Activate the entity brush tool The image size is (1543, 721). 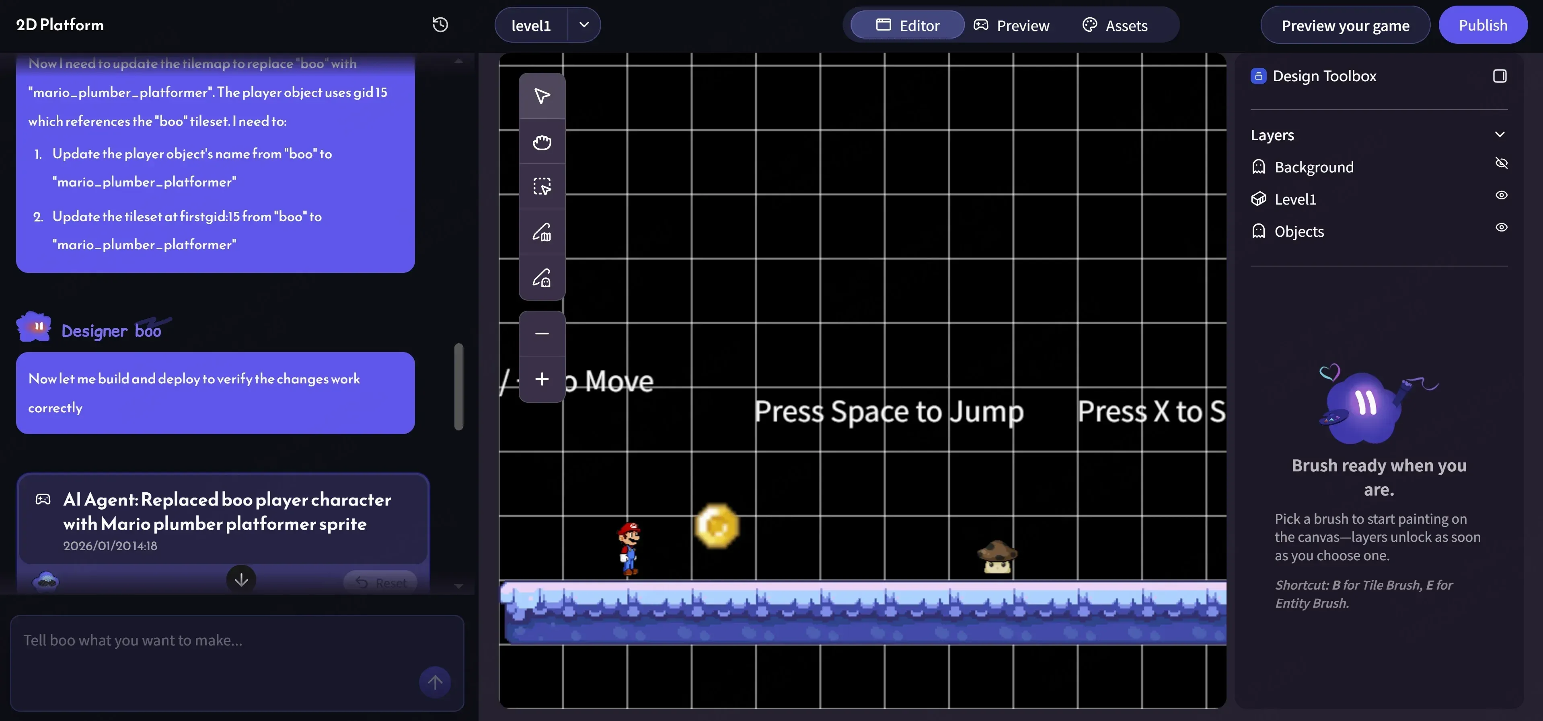pyautogui.click(x=542, y=277)
